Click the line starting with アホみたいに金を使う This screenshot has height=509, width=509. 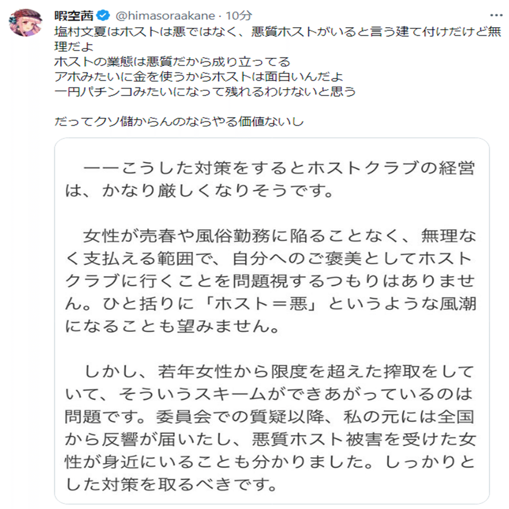click(199, 76)
